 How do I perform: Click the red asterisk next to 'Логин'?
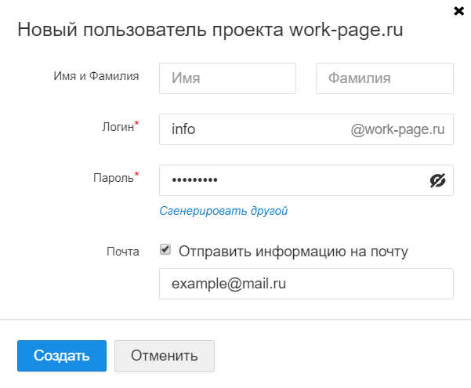(x=137, y=124)
